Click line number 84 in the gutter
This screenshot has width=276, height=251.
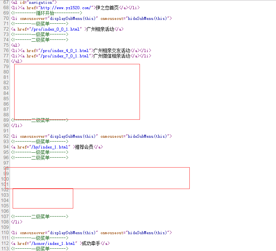[x=6, y=93]
